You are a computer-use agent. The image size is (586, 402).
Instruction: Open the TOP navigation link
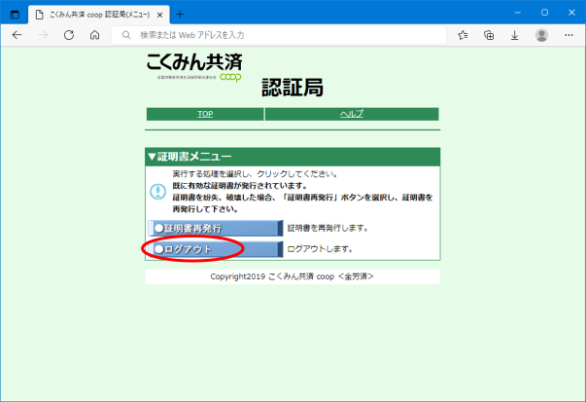click(x=205, y=114)
